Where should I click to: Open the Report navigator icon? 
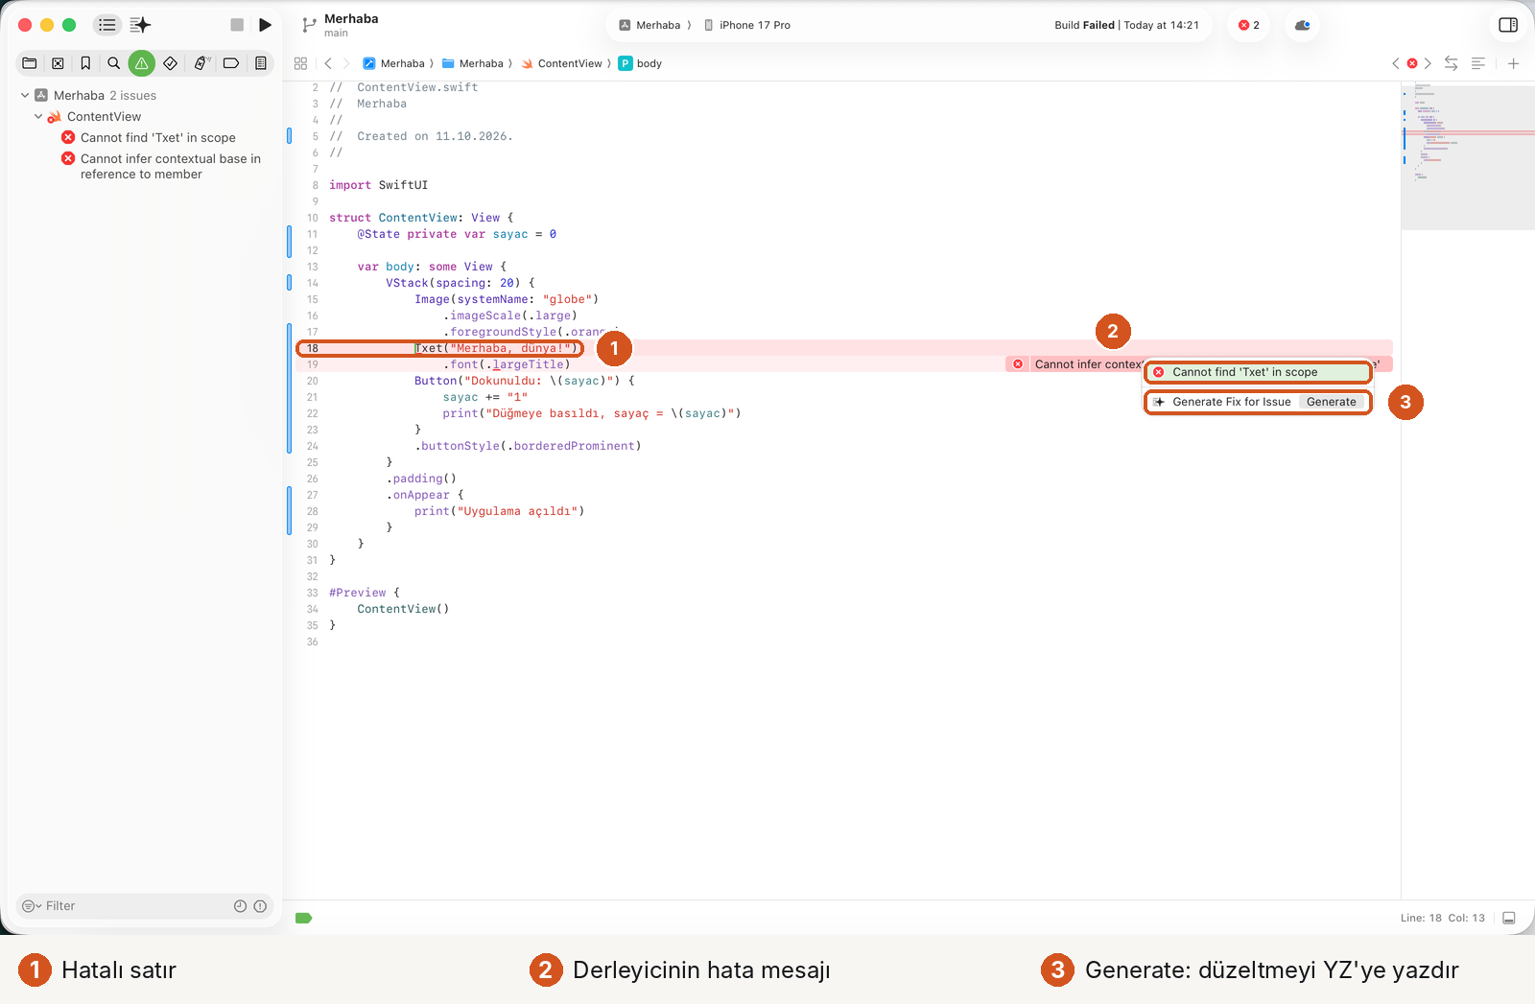coord(260,63)
